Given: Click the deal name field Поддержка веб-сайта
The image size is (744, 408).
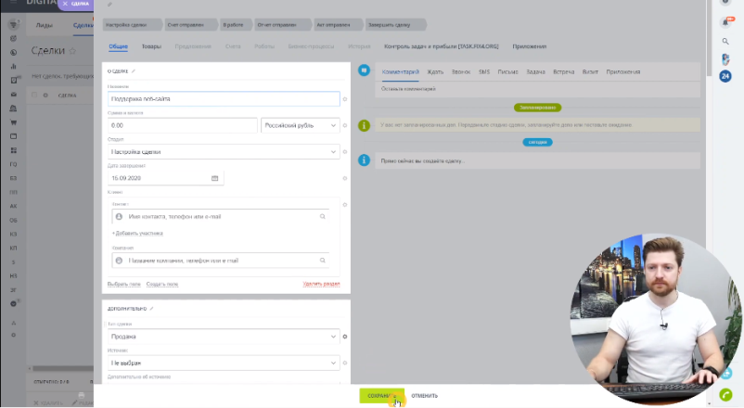Looking at the screenshot, I should click(x=224, y=98).
